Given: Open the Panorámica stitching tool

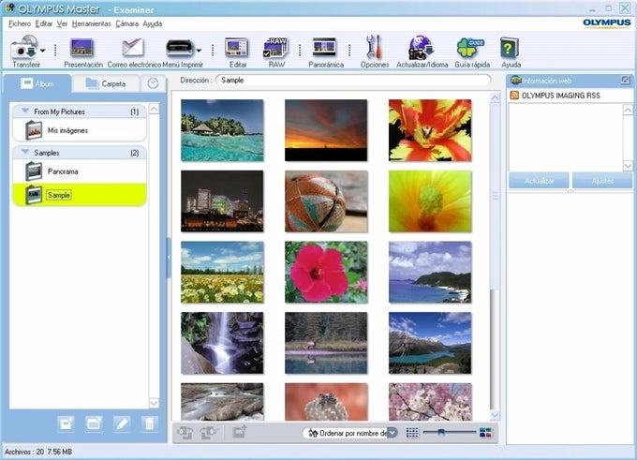Looking at the screenshot, I should [x=325, y=48].
